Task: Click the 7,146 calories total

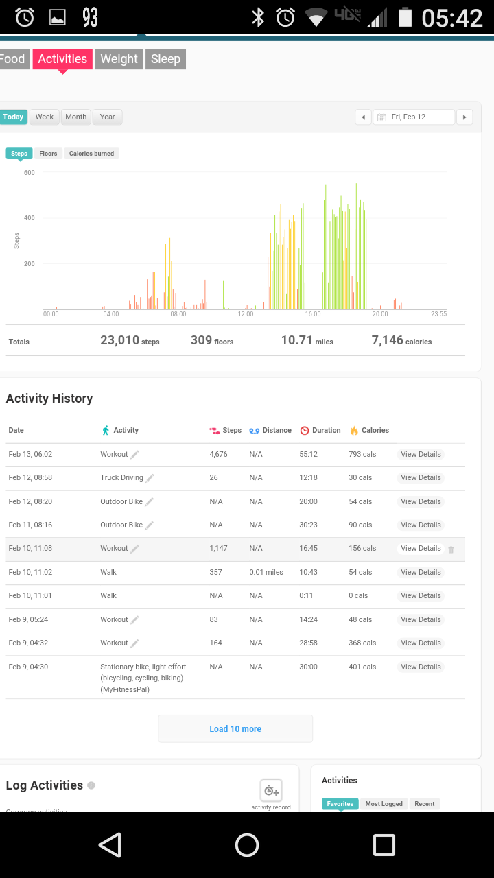Action: click(401, 340)
